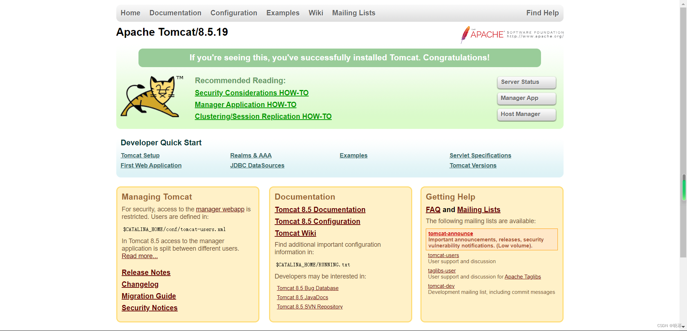Click the FAQ link in Getting Help
Screen dimensions: 687x331
433,210
